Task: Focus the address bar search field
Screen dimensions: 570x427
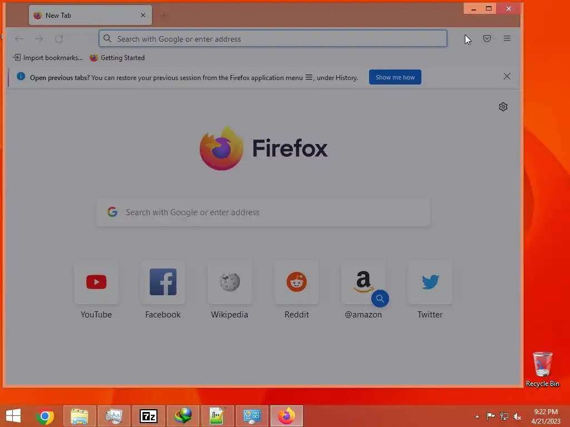Action: point(273,38)
